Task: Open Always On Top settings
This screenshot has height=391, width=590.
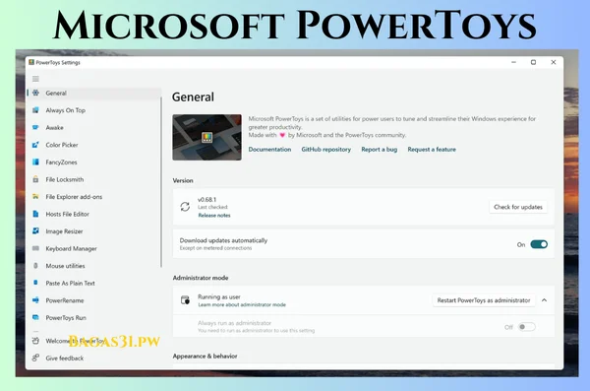Action: (x=94, y=110)
